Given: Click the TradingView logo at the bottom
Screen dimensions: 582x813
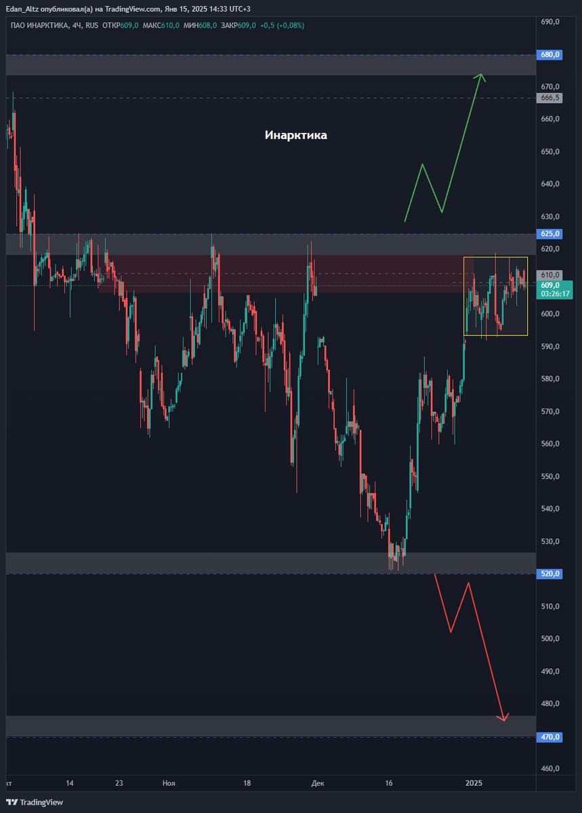Looking at the screenshot, I should (35, 802).
